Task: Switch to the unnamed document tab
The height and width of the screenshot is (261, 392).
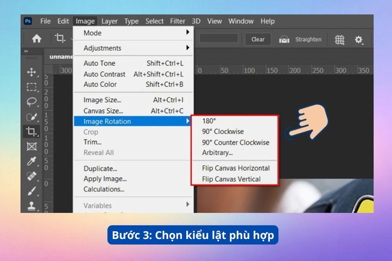Action: click(61, 57)
